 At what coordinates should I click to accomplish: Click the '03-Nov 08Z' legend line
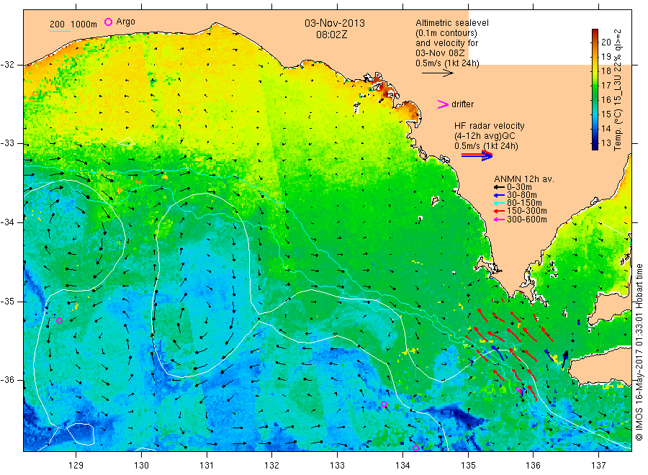coord(440,53)
